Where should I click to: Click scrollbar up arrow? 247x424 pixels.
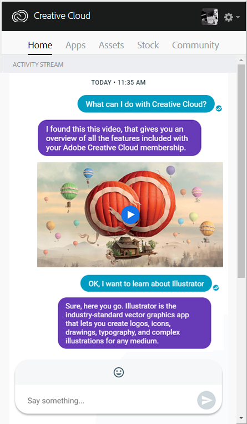[241, 60]
